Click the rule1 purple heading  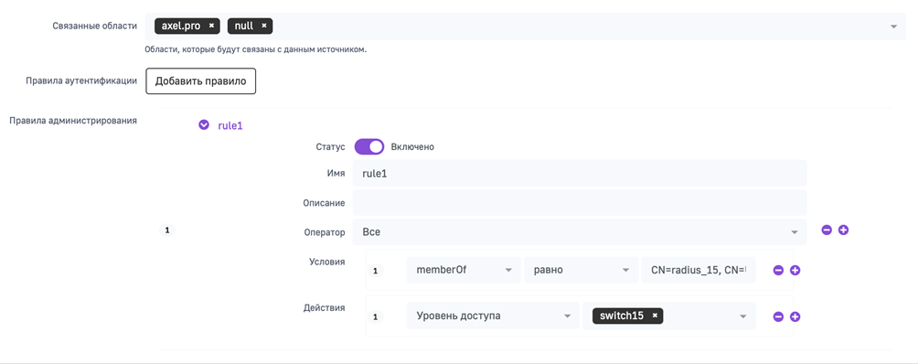coord(230,125)
